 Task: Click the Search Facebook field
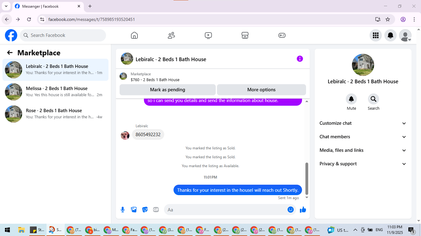(63, 35)
